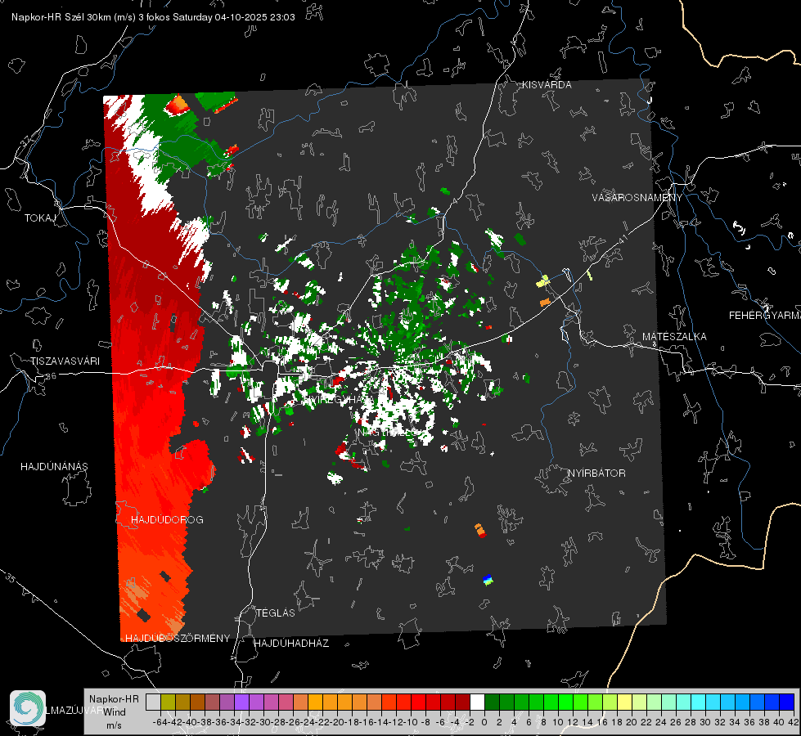Select the HAJDÚNÁNÁS label
Viewport: 801px width, 736px height.
[x=54, y=466]
